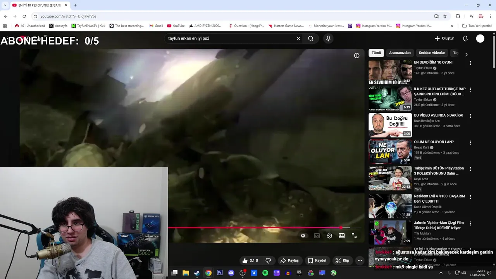Screen dimensions: 496x279
Task: Open the Chrome media control icon
Action: [472, 16]
